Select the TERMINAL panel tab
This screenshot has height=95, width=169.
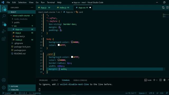coord(66,80)
